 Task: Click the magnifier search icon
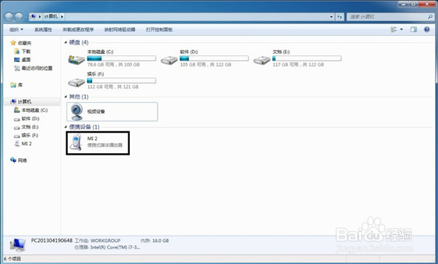tap(430, 17)
